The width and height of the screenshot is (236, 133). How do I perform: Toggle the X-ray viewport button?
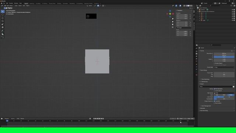pyautogui.click(x=184, y=6)
